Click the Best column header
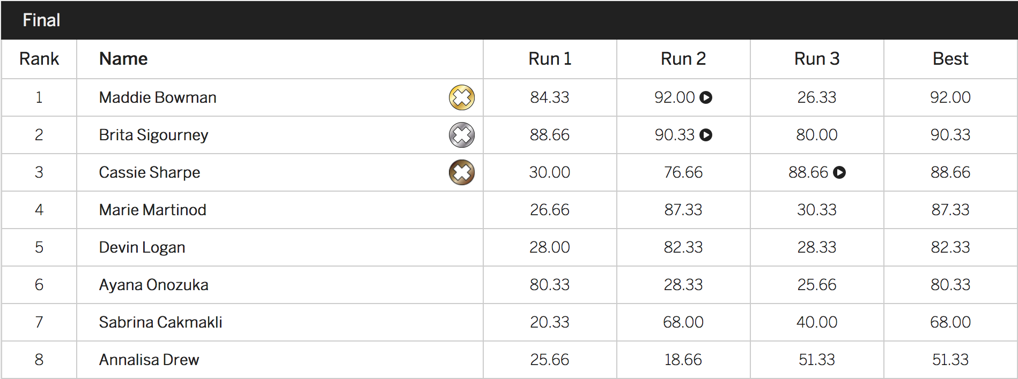This screenshot has width=1018, height=379. [950, 59]
